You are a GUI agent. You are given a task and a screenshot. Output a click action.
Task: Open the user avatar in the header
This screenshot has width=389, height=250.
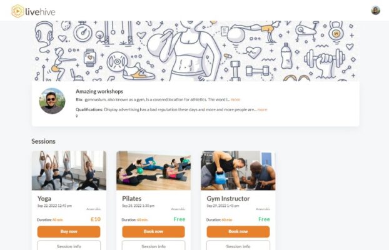[x=375, y=11]
